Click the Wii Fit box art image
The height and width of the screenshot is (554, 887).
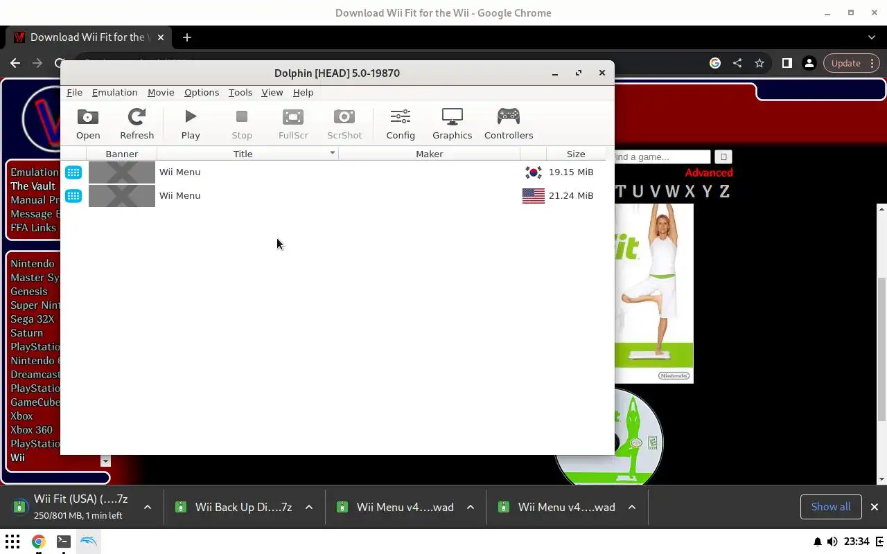tap(653, 294)
